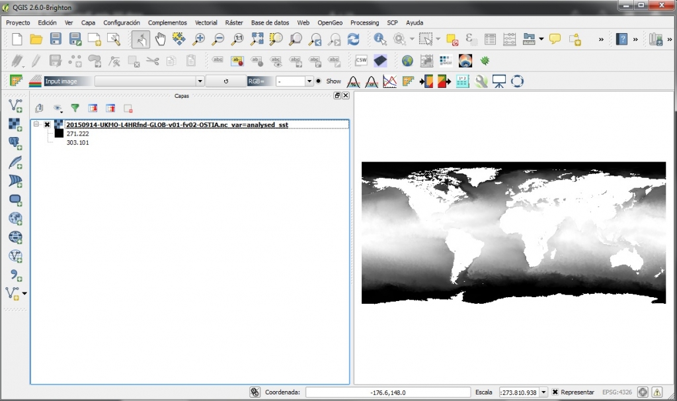Click the Coordenada input field

click(388, 392)
